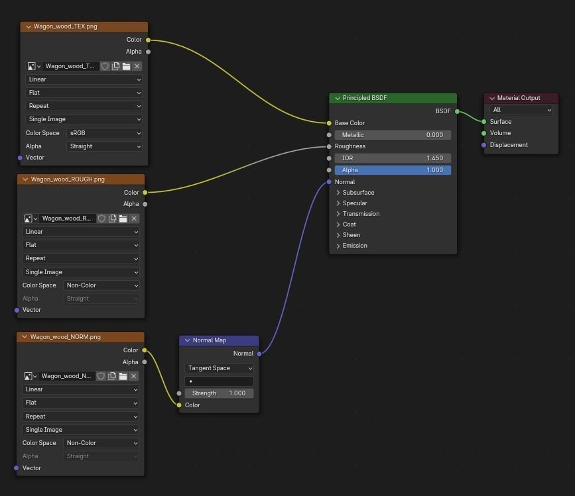The height and width of the screenshot is (496, 575).
Task: Open Linear interpolation dropdown on Wagon_wood_TEX node
Action: click(x=84, y=79)
